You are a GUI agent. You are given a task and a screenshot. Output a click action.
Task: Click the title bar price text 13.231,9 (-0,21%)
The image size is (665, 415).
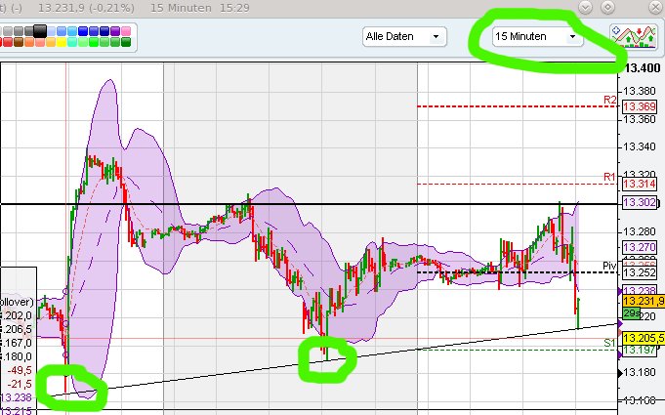point(86,8)
